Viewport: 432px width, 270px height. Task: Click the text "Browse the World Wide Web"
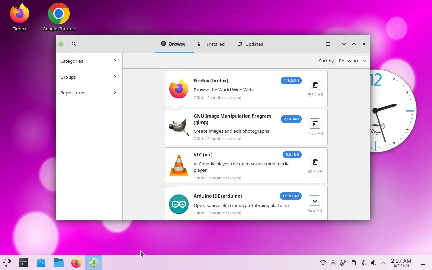click(223, 90)
